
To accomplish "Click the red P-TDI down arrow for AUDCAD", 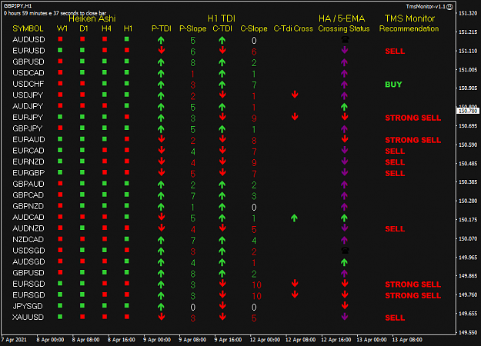I will tap(162, 217).
